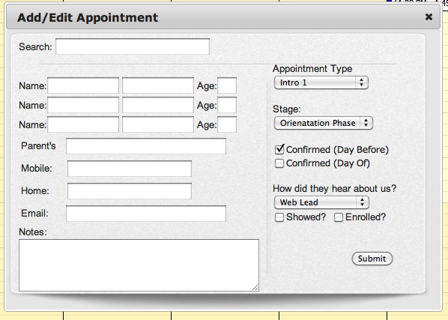The image size is (448, 320).
Task: Select the Parent's name field
Action: (x=146, y=146)
